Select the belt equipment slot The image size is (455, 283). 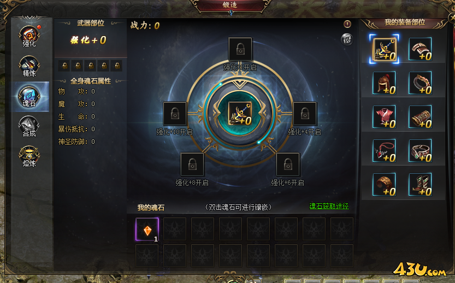point(420,151)
